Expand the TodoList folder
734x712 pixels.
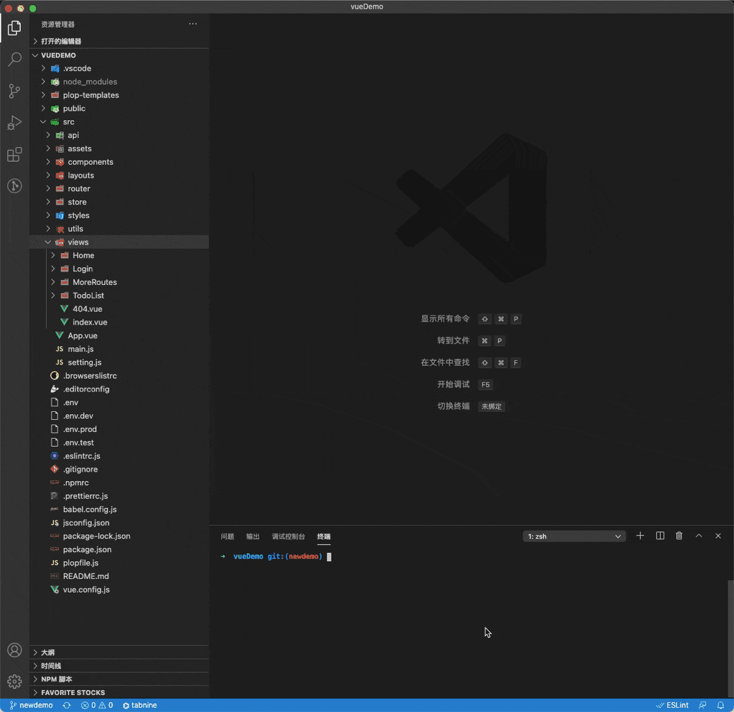[x=119, y=295]
